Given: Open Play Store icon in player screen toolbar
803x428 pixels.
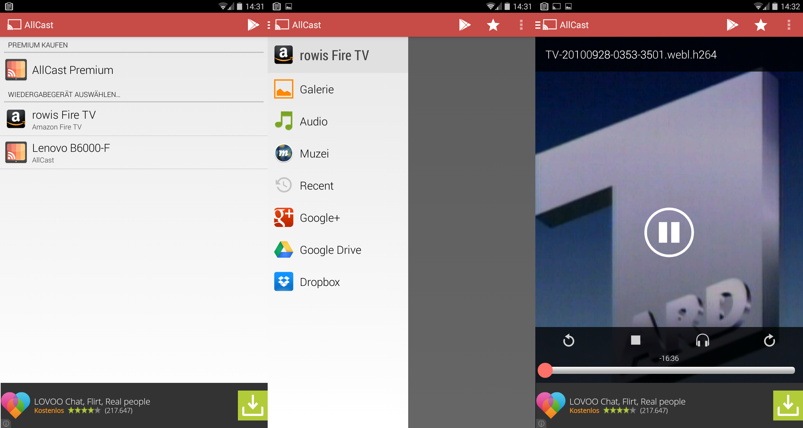Looking at the screenshot, I should coord(732,25).
